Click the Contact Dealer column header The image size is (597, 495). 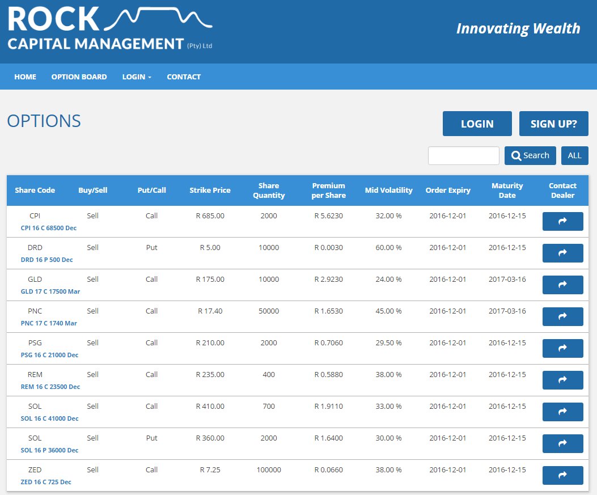point(562,191)
